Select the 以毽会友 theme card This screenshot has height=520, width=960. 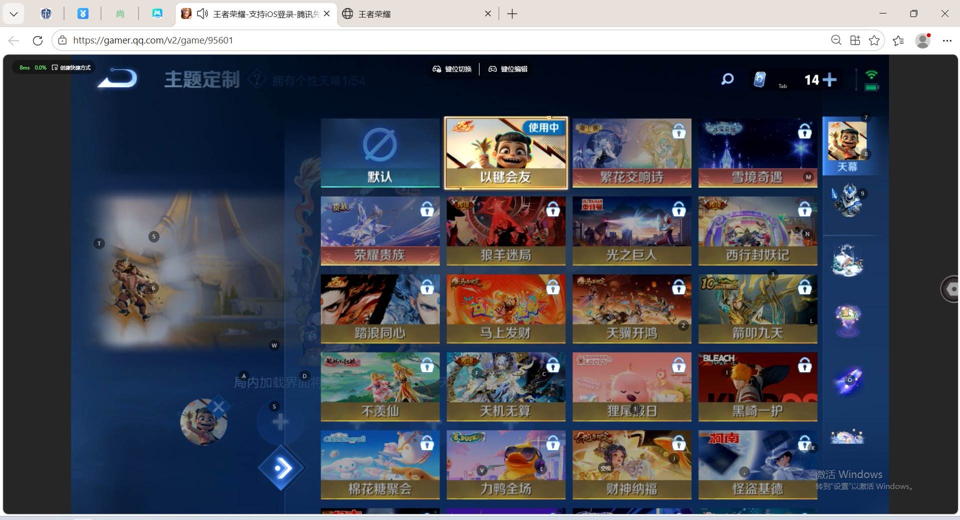(506, 153)
